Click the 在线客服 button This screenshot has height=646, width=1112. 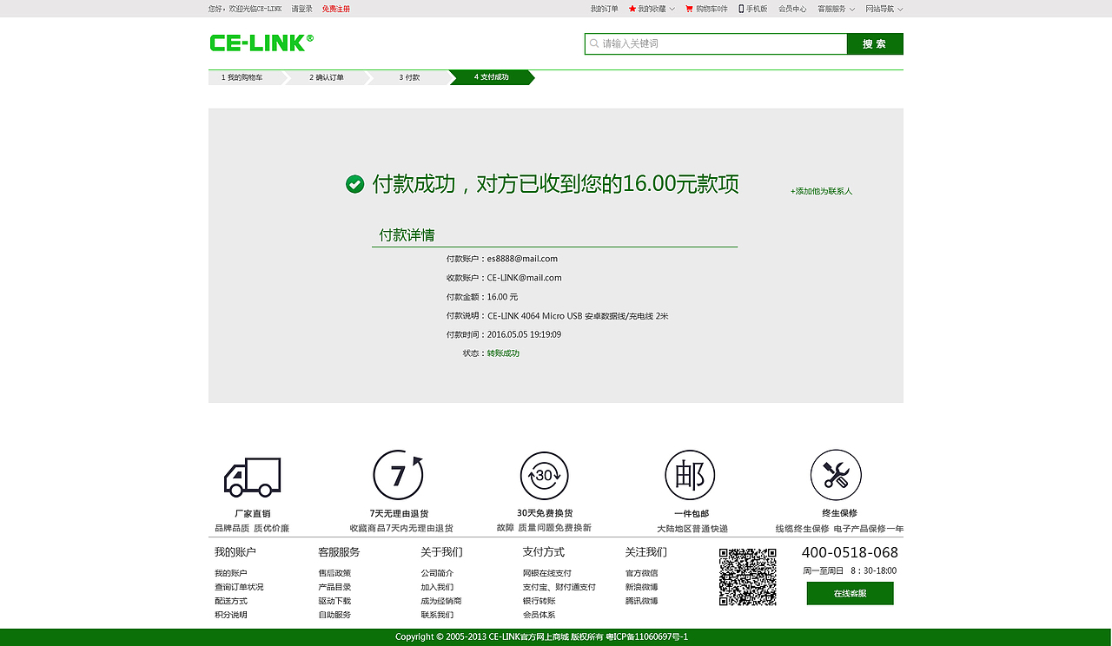[850, 594]
